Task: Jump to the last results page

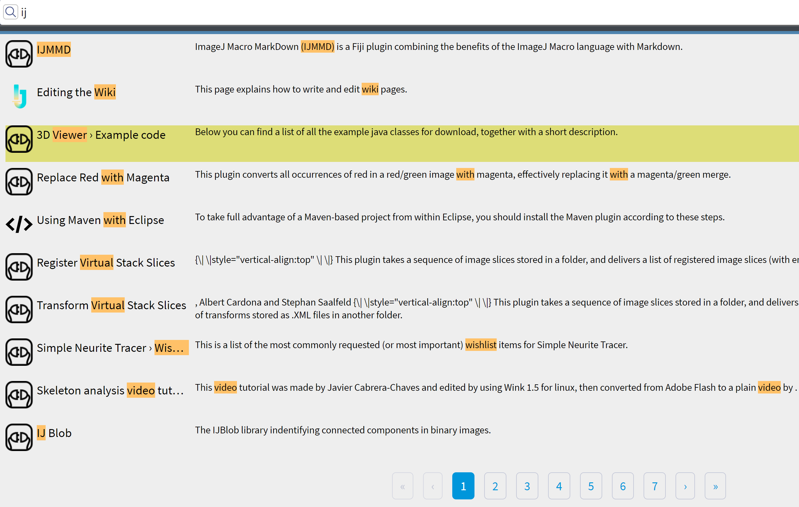Action: tap(715, 486)
